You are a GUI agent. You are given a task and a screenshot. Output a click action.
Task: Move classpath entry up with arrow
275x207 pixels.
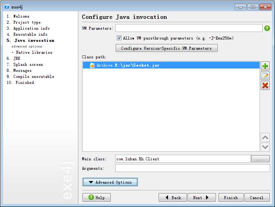pos(265,138)
